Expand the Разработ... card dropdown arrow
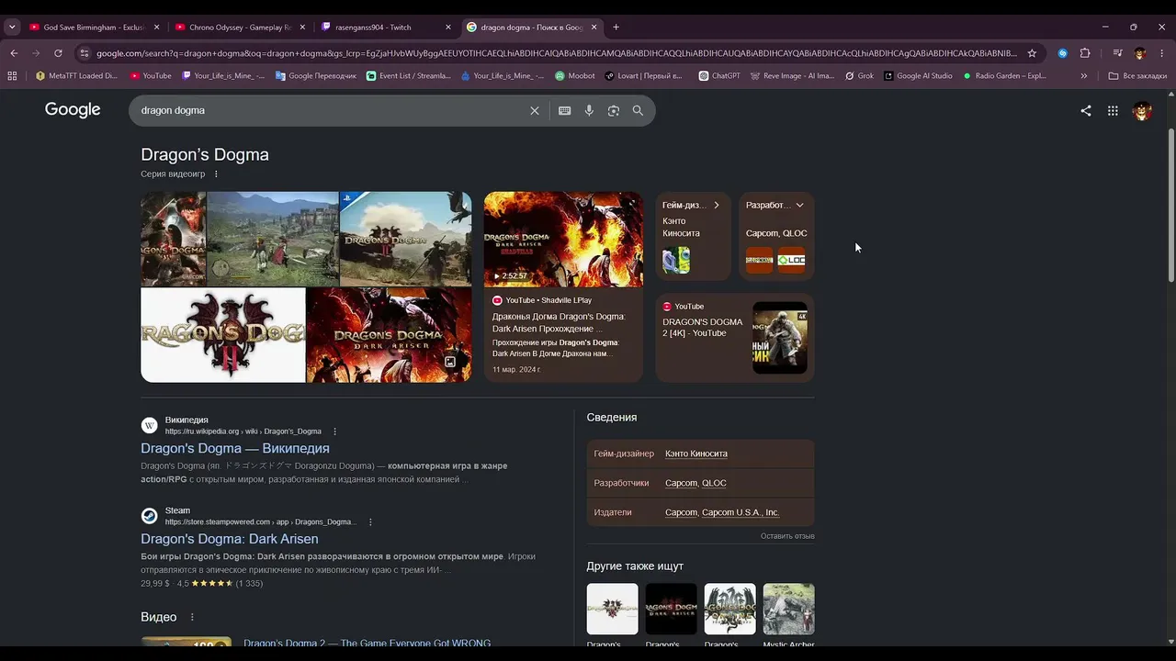The width and height of the screenshot is (1176, 661). point(799,206)
